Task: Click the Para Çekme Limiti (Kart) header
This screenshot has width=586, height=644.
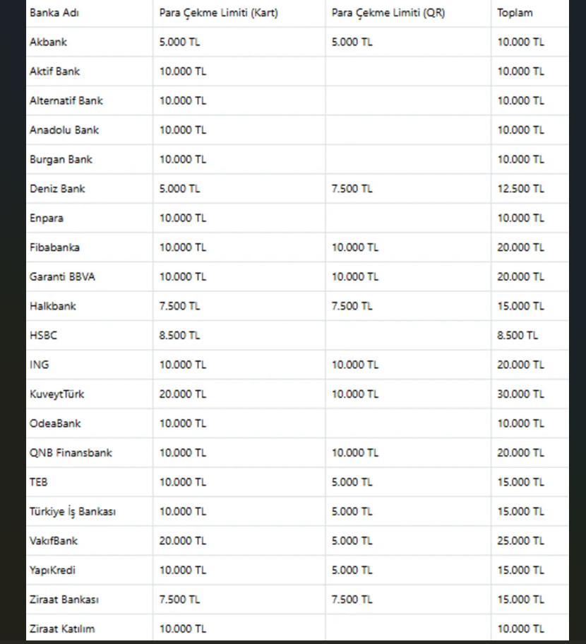Action: (x=218, y=13)
